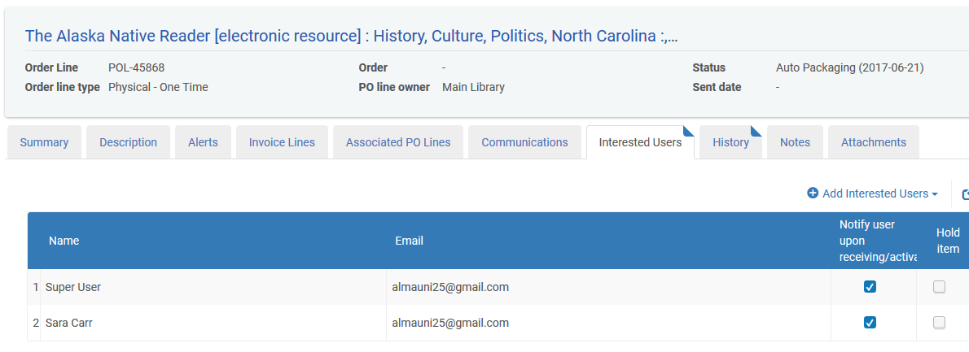Switch to the Notes tab
The height and width of the screenshot is (352, 969).
[x=795, y=142]
